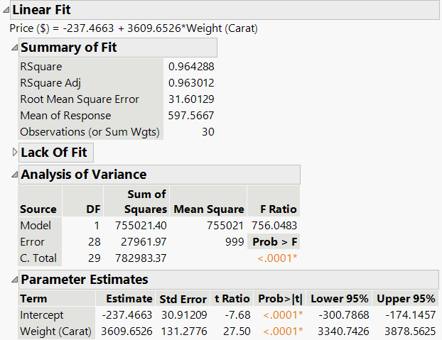Select the RSquare Adj label
The width and height of the screenshot is (442, 340).
50,83
